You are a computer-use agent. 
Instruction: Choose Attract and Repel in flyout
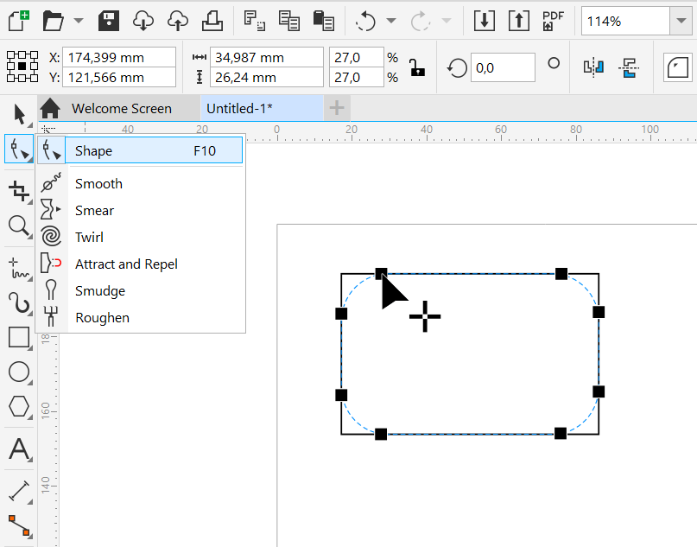click(141, 264)
